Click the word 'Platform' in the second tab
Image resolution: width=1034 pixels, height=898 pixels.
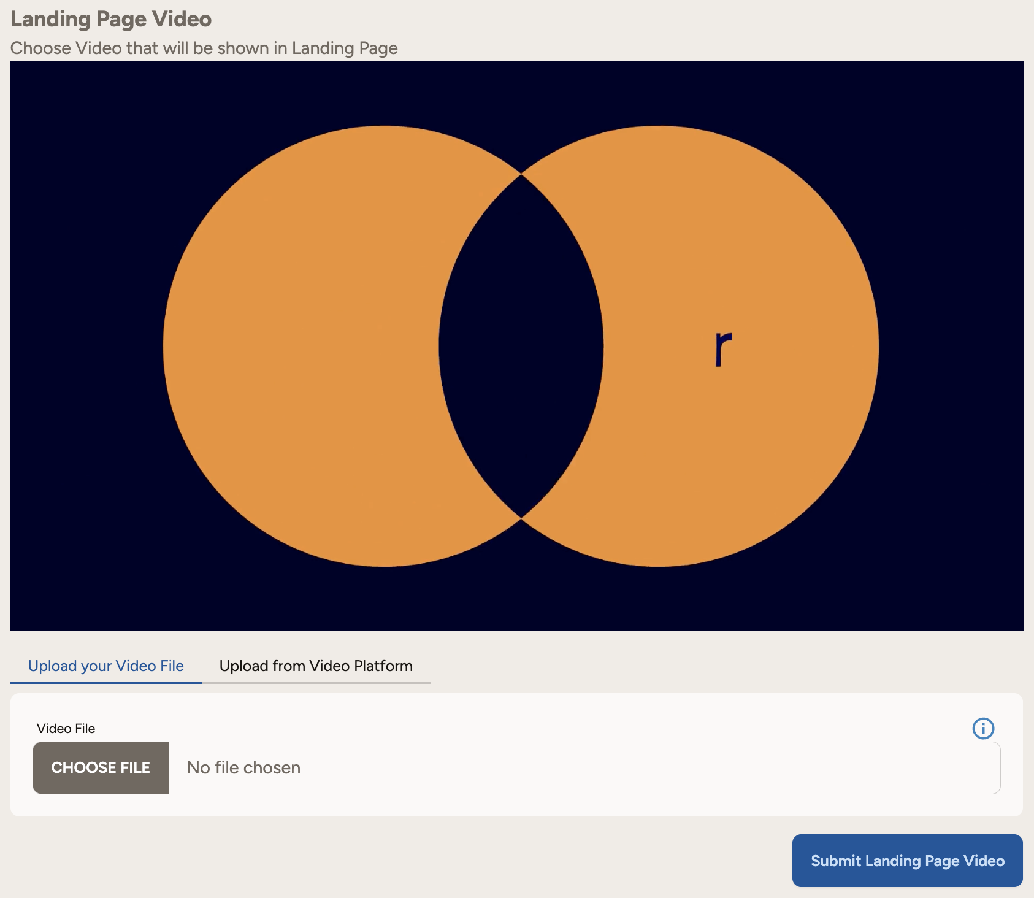(383, 666)
